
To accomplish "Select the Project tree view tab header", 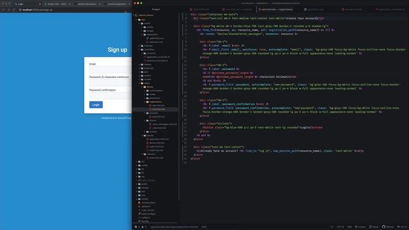I will (156, 10).
